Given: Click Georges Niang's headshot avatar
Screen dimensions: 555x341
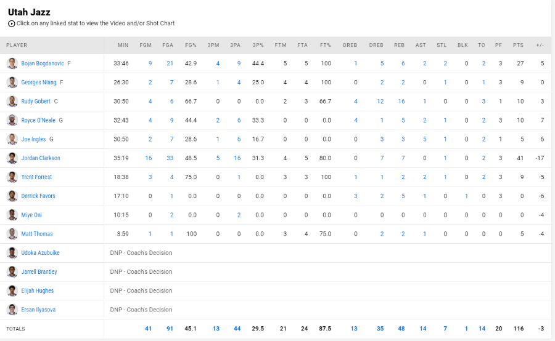Looking at the screenshot, I should (x=12, y=82).
